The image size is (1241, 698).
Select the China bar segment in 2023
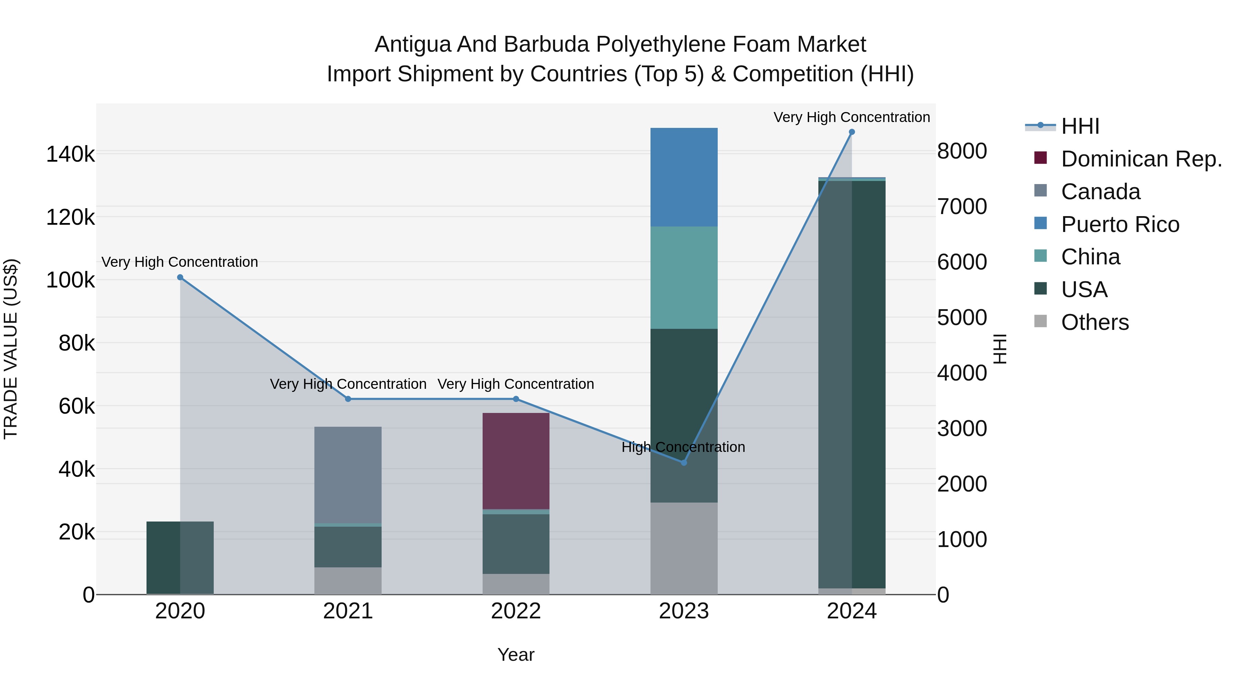pos(684,278)
